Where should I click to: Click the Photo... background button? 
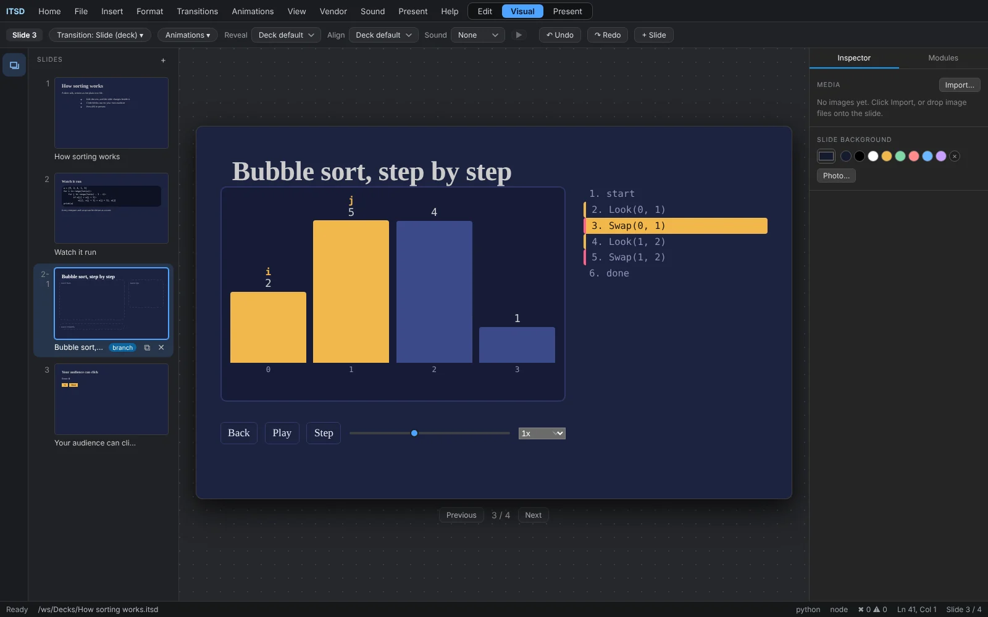coord(836,176)
